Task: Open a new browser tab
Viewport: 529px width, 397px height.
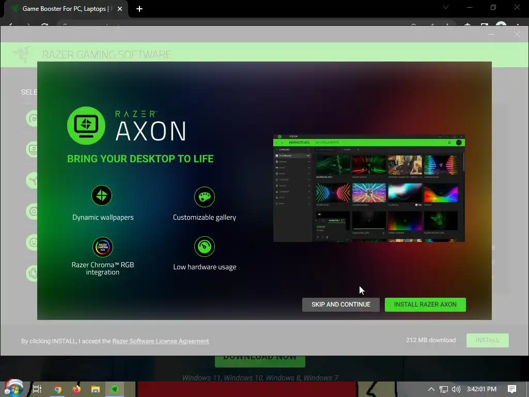Action: coord(139,9)
